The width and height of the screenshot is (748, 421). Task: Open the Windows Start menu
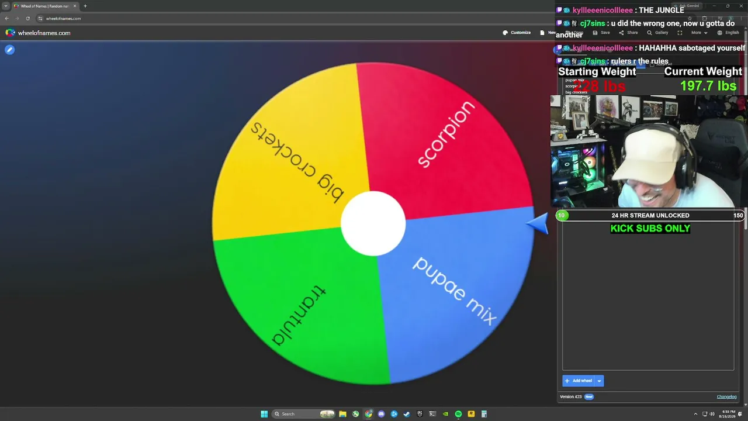coord(264,414)
